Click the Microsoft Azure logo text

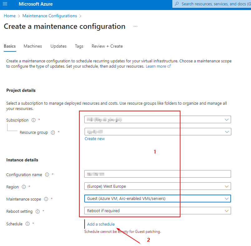[36, 4]
